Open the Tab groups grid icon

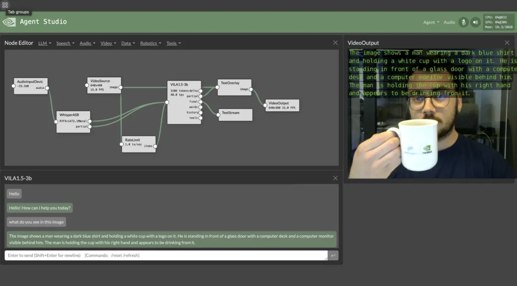point(5,5)
